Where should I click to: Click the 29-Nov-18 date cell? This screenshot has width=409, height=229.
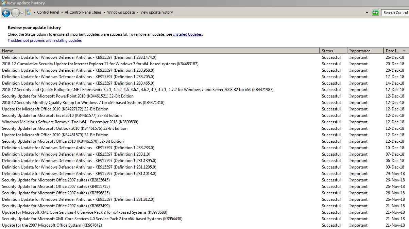pos(395,174)
